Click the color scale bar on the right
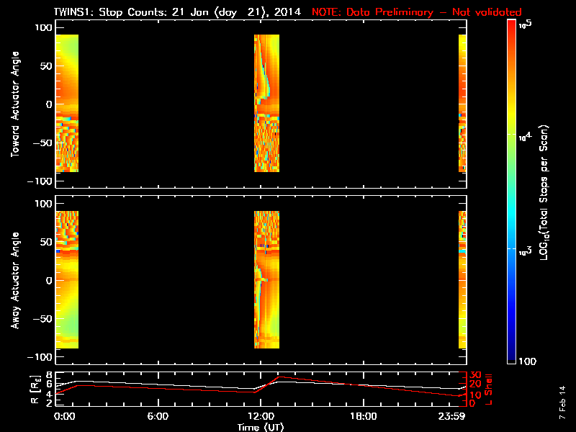576x432 pixels. 512,192
